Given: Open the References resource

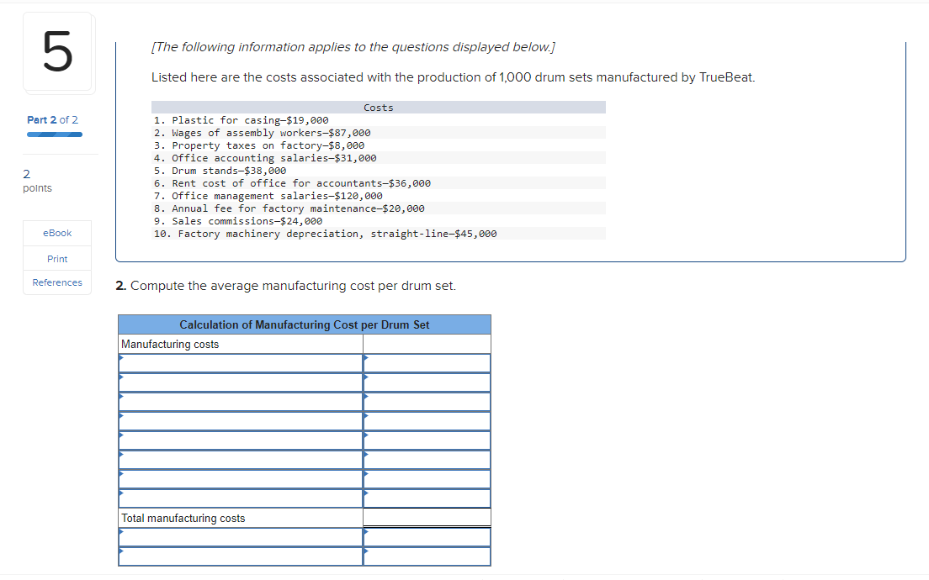Looking at the screenshot, I should tap(56, 282).
